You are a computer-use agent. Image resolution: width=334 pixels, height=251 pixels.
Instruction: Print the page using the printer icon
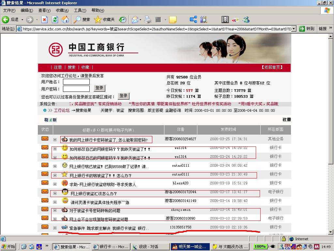tap(148, 20)
